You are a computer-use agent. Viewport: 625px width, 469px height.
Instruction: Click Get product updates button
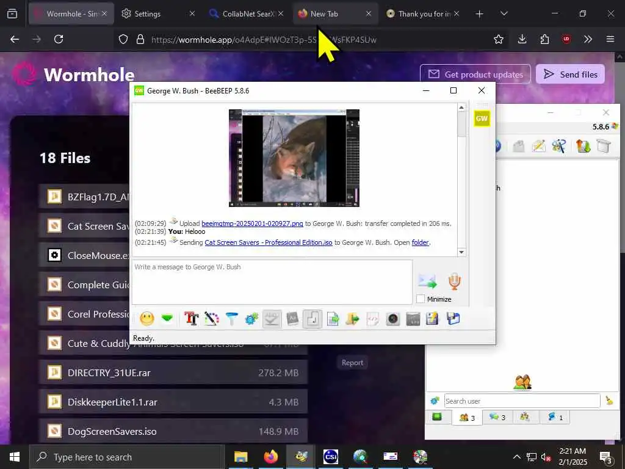[475, 74]
